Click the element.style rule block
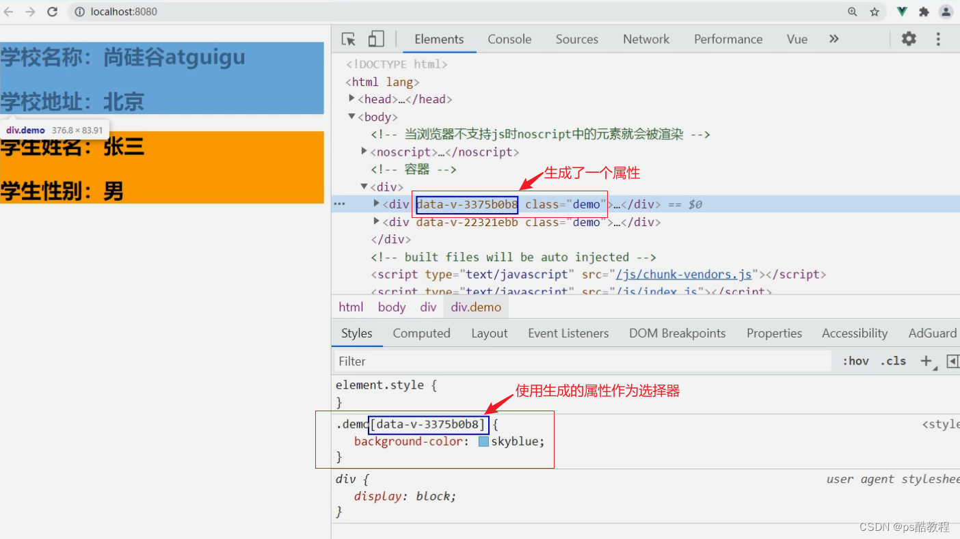 [x=386, y=393]
